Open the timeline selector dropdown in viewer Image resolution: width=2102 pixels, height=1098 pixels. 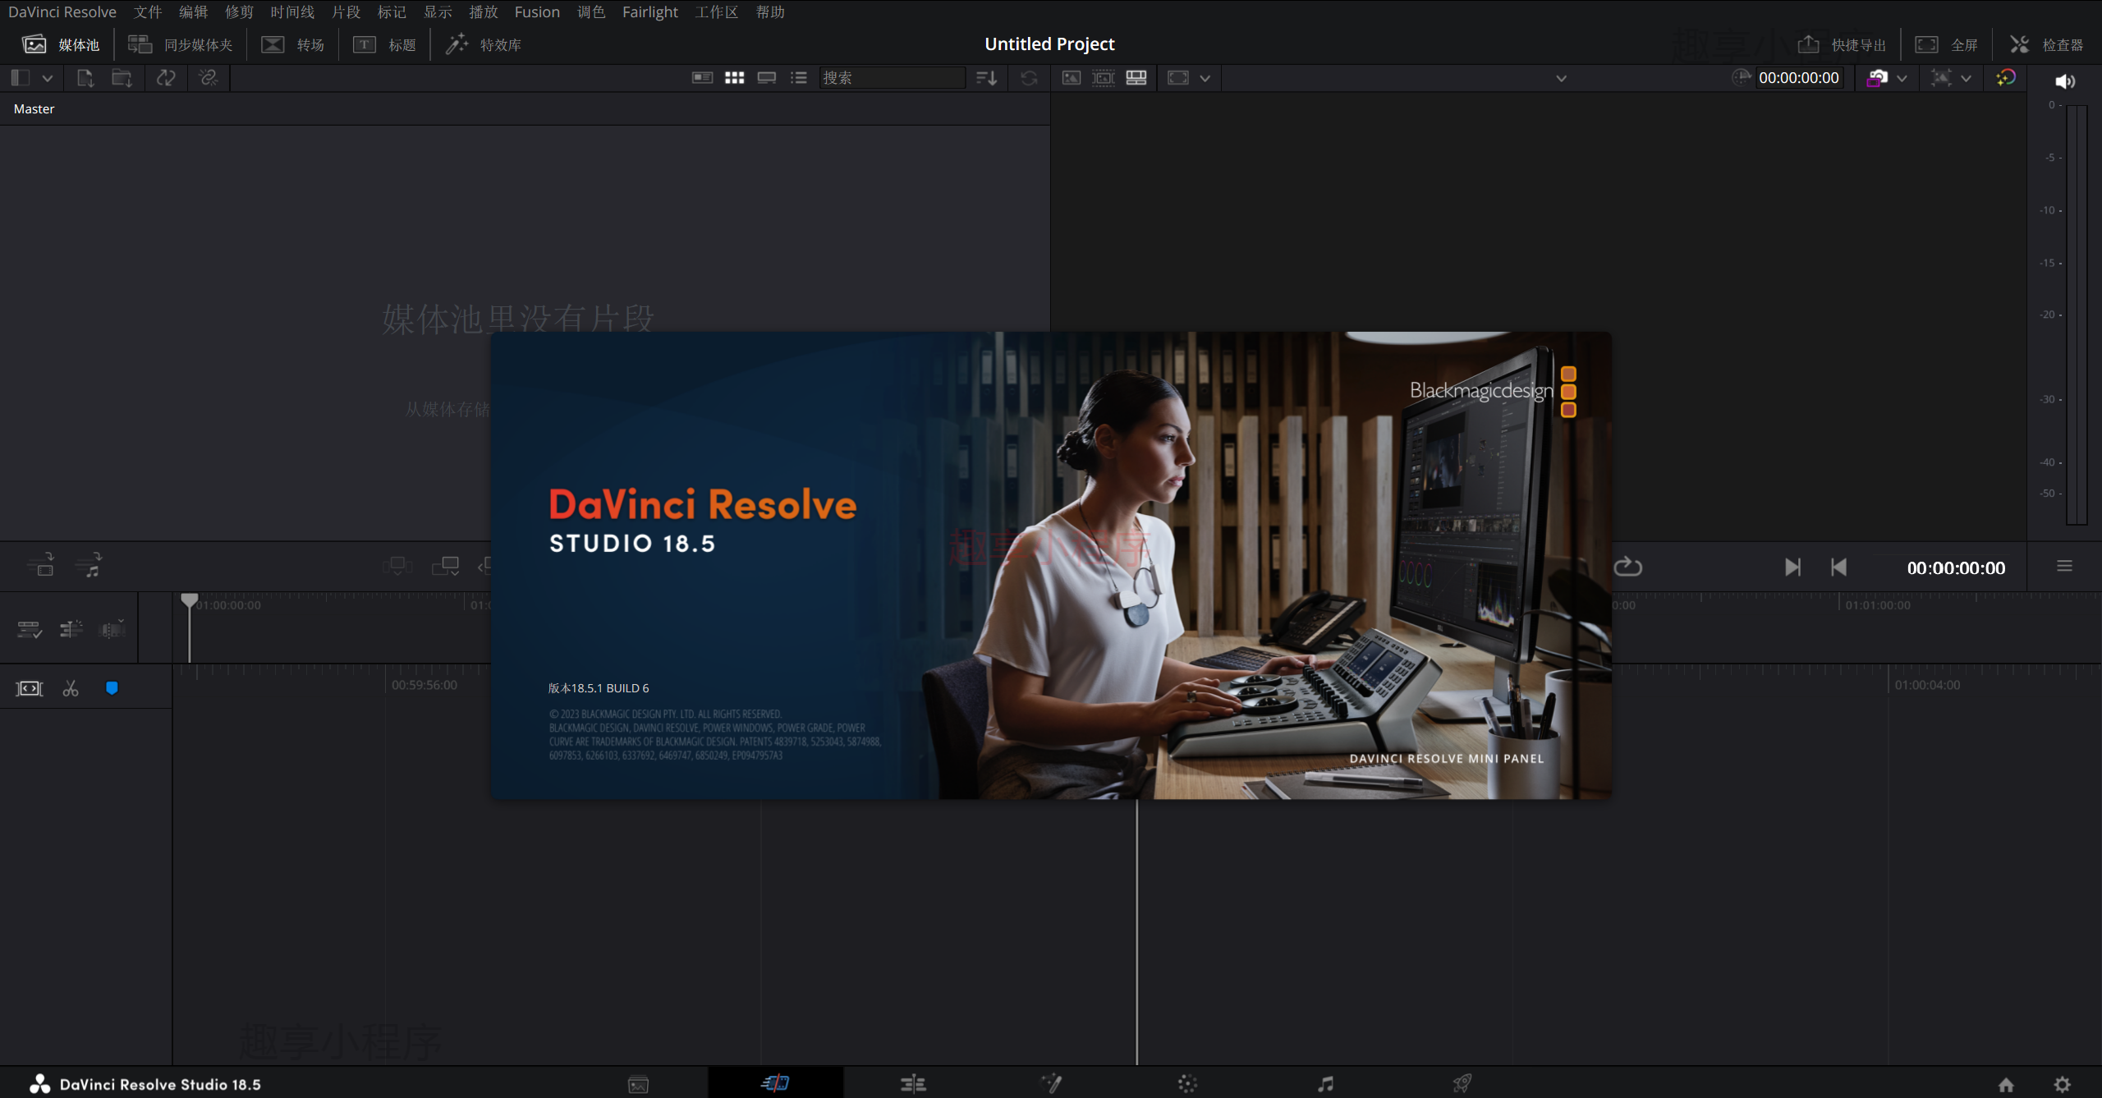point(1562,79)
